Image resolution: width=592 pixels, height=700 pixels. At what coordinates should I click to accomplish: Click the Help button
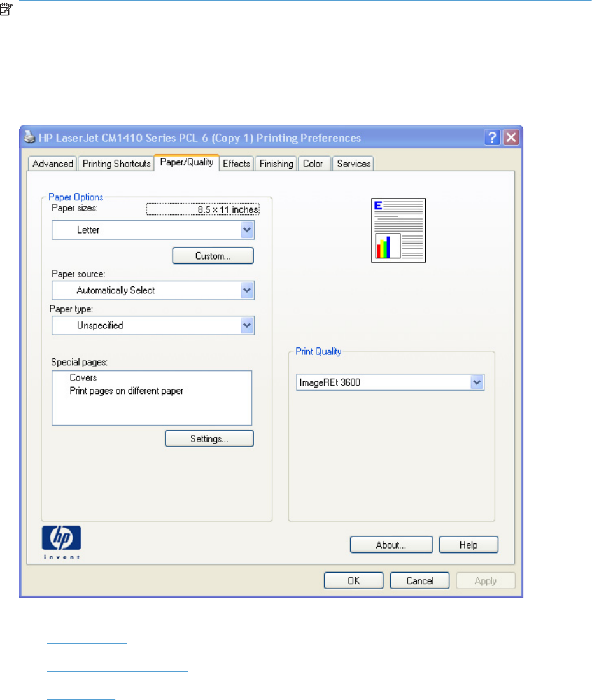[469, 545]
